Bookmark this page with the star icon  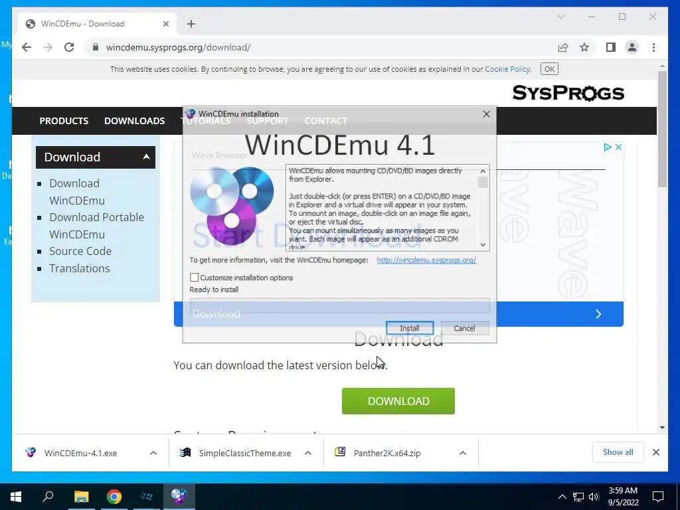(x=584, y=47)
